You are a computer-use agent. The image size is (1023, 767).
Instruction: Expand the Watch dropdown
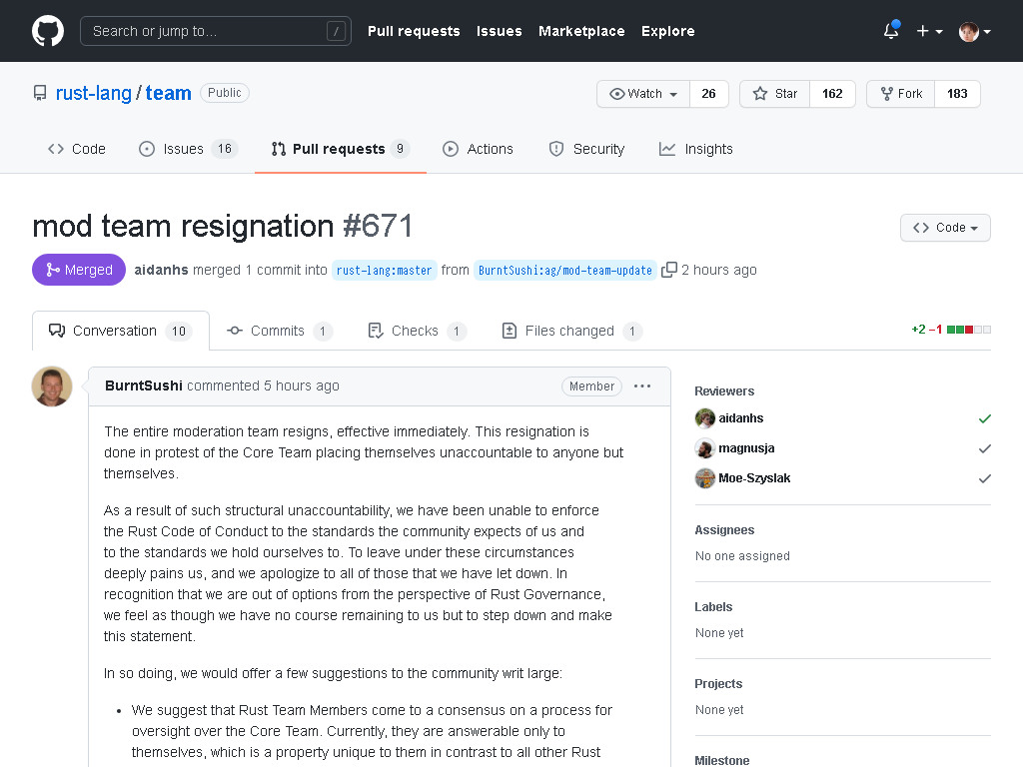pos(643,94)
